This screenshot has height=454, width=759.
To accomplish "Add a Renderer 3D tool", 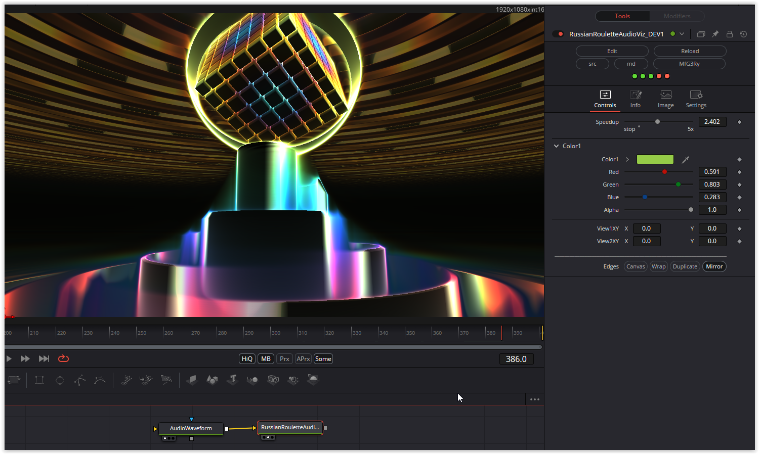I will coord(313,380).
